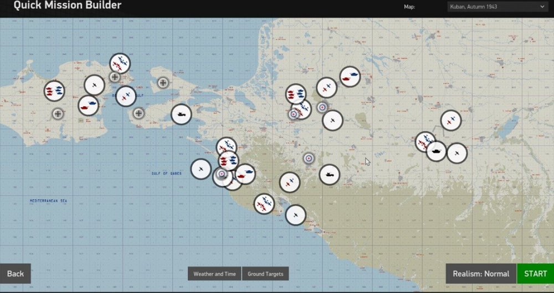
Task: Select the ship battle icon on the western peninsula
Action: 54,91
